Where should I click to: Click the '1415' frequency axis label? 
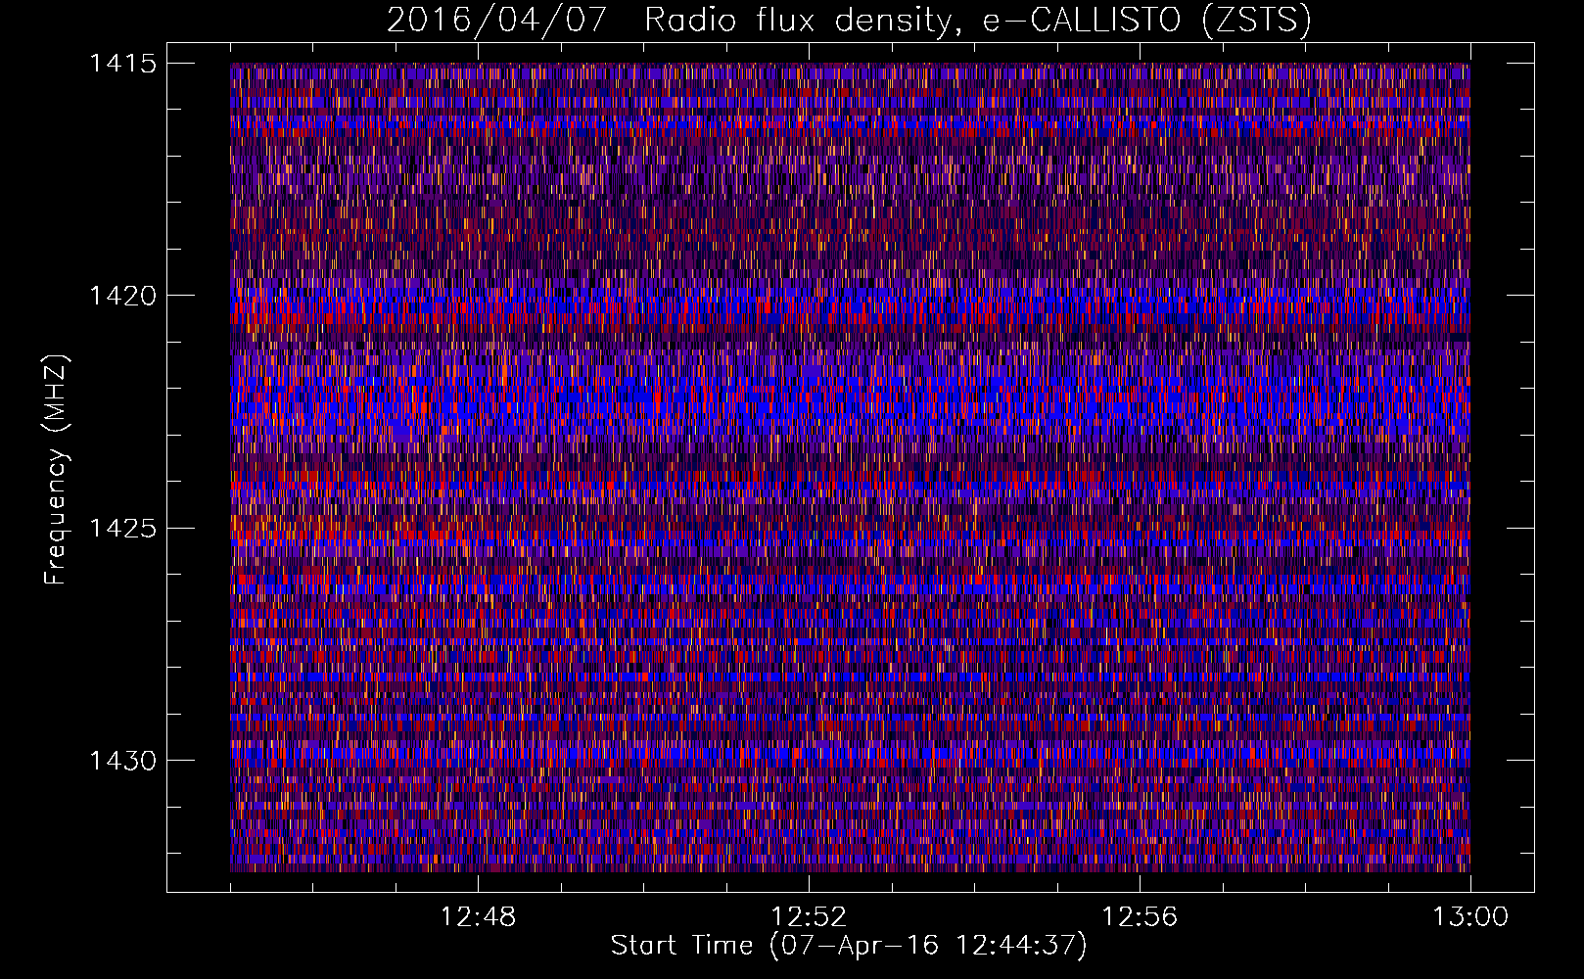pos(122,64)
